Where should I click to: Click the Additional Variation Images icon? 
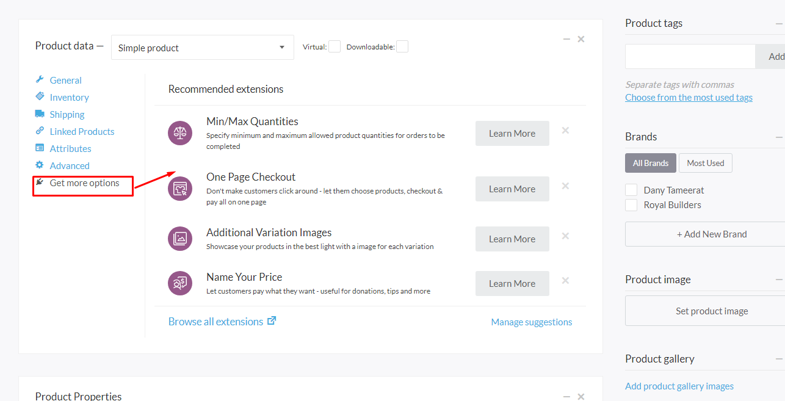point(180,239)
